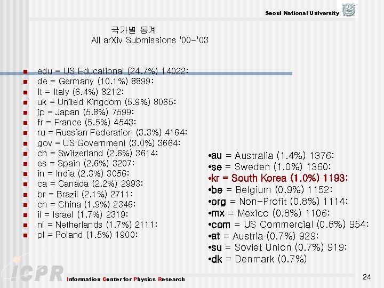Image resolution: width=384 pixels, height=288 pixels.
Task: Click the 'mx = Mexico (0.8%) 1106' line
Action: (269, 213)
